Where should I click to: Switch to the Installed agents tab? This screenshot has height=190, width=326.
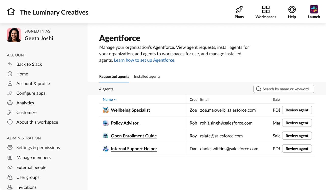tap(147, 76)
